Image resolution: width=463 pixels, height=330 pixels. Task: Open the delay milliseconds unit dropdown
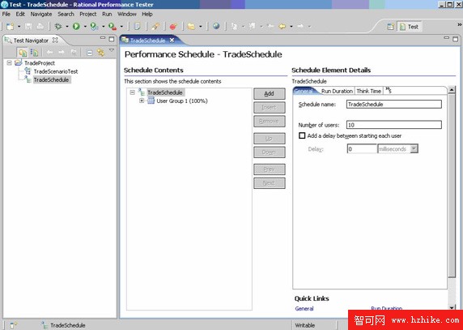(x=414, y=148)
